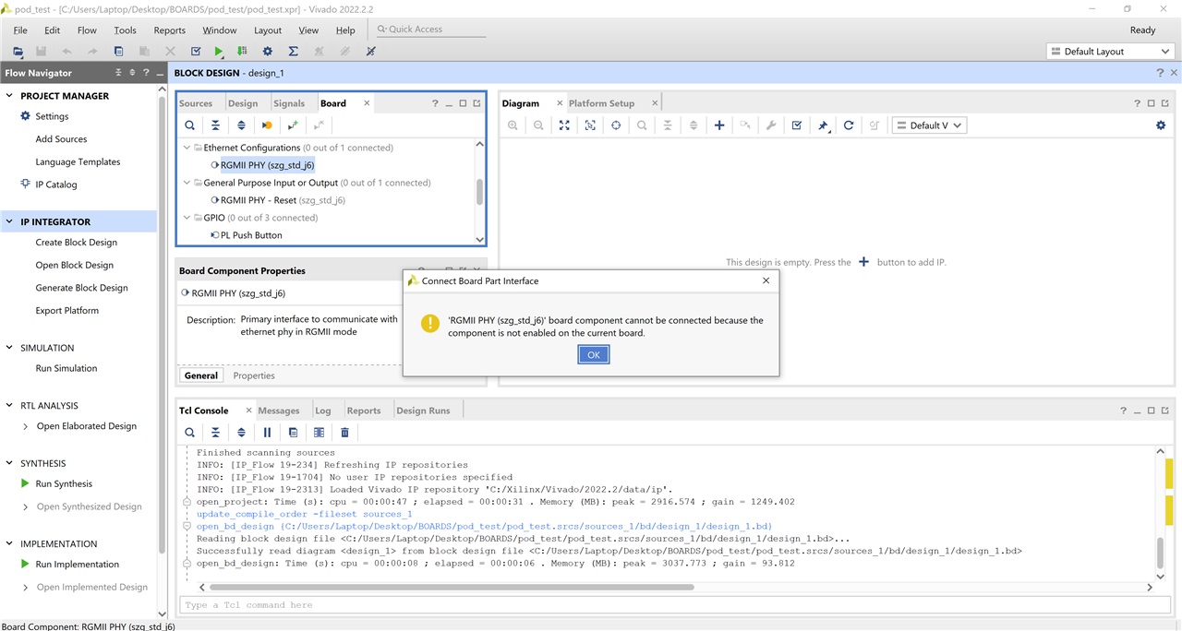
Task: Click the Validate checkmark icon in main toolbar
Action: [196, 52]
